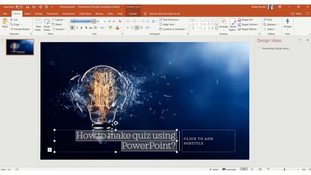Click the Redo/Repeat icon in title bar
This screenshot has height=175, width=311.
(x=40, y=7)
